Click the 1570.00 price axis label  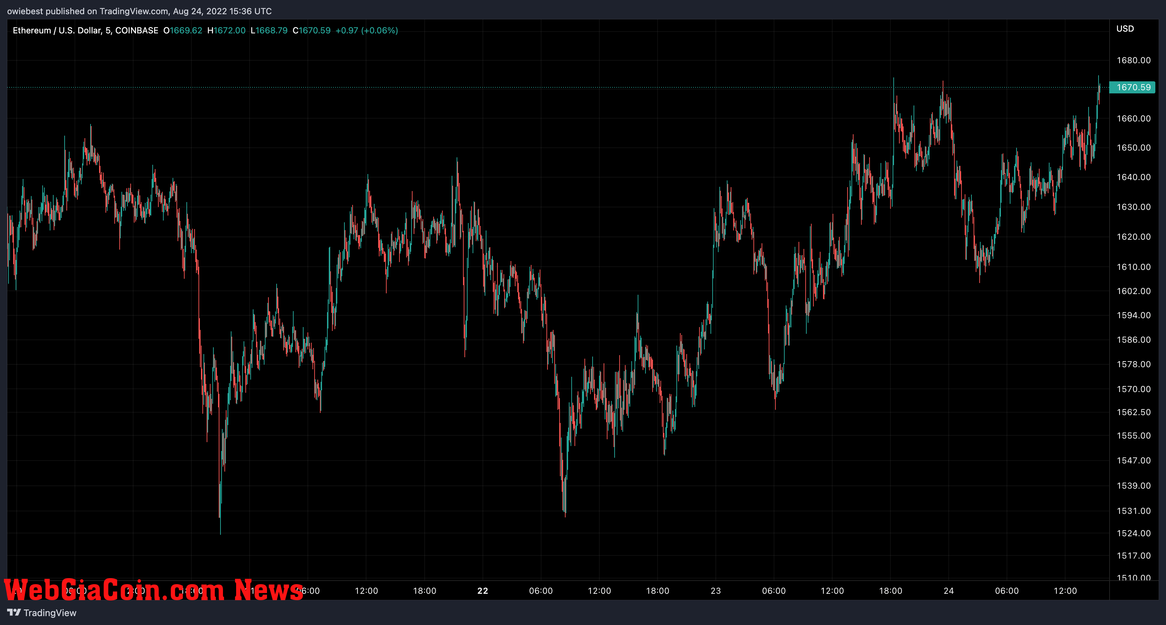1133,389
